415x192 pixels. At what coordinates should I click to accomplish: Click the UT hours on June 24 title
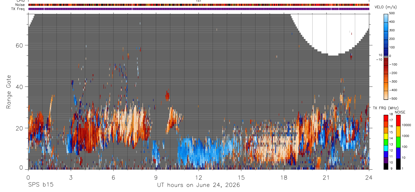click(x=198, y=185)
